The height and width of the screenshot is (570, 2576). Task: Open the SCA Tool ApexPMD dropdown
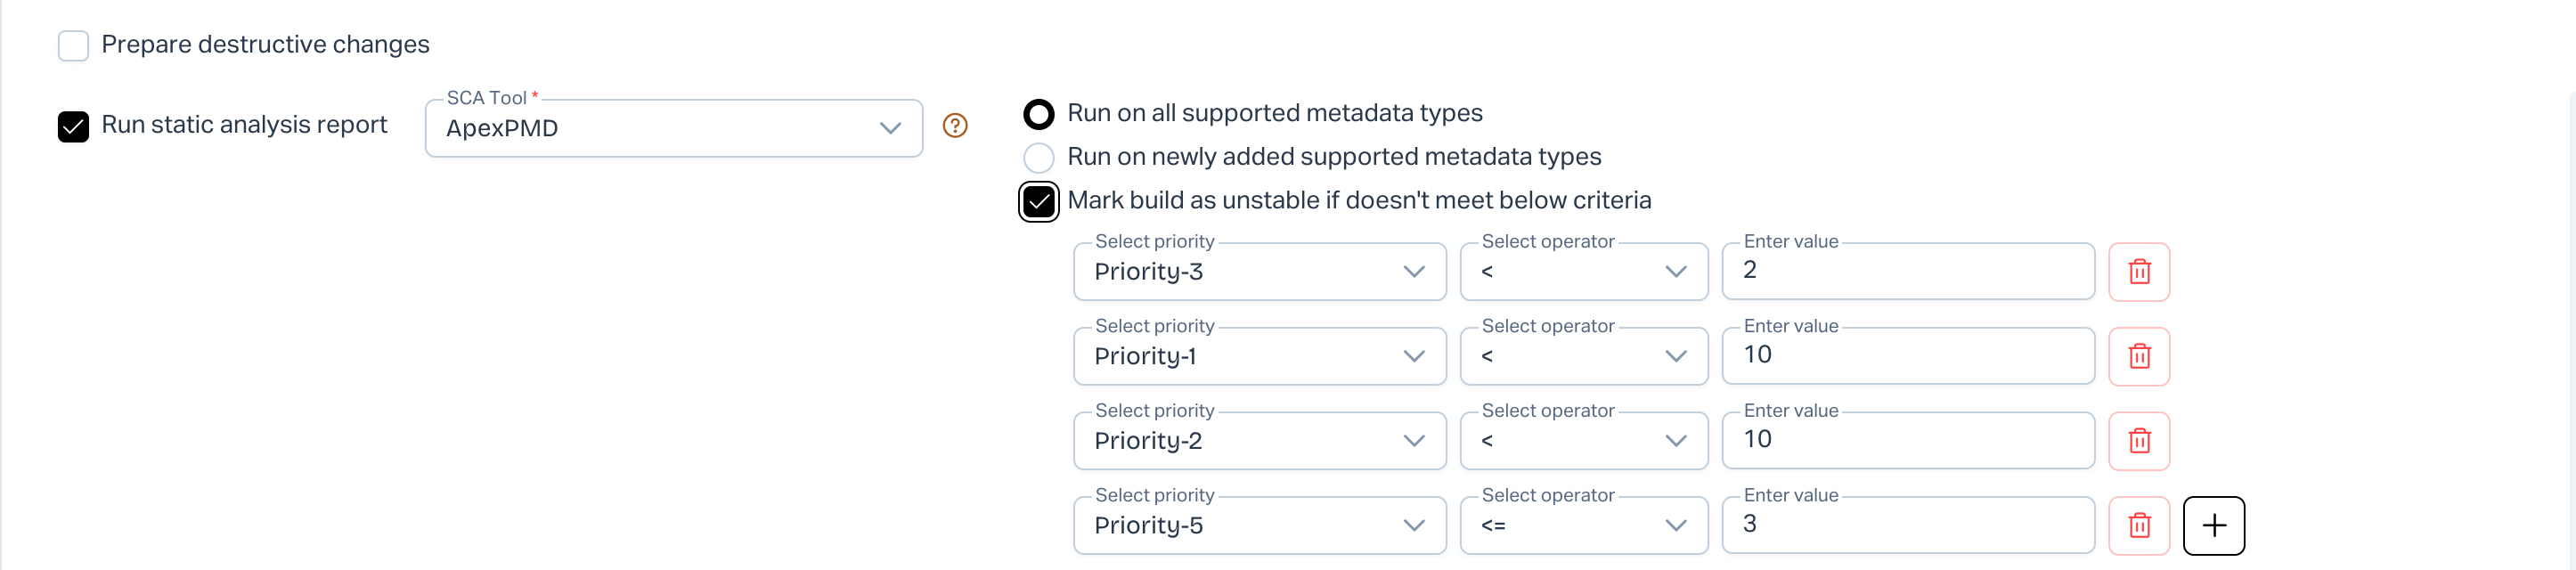click(673, 128)
